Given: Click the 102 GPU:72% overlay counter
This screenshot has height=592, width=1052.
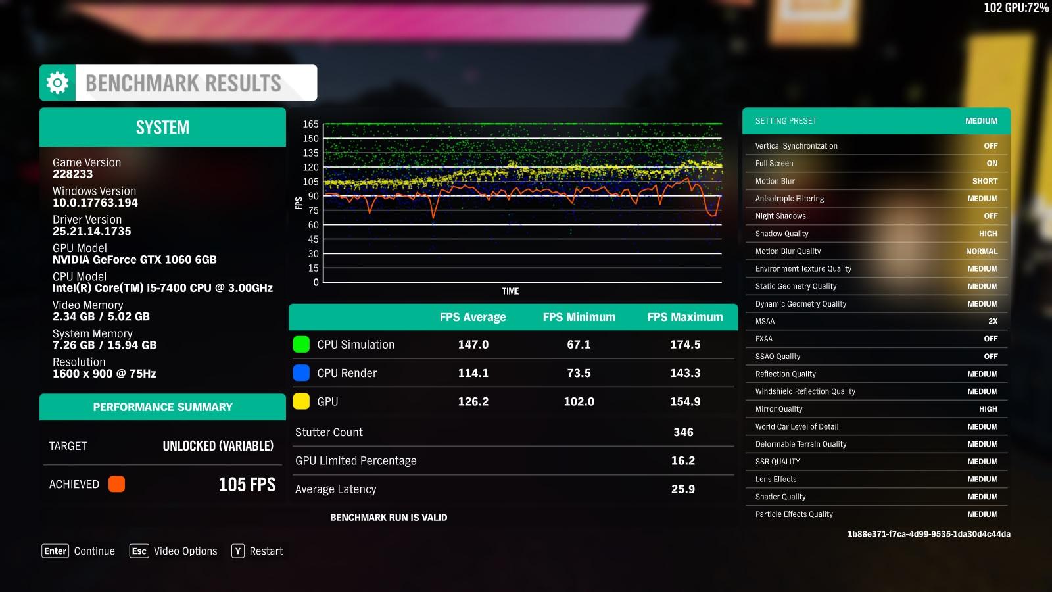Looking at the screenshot, I should 1016,8.
